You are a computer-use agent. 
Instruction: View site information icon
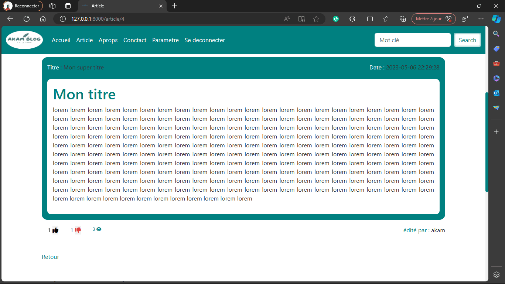63,19
